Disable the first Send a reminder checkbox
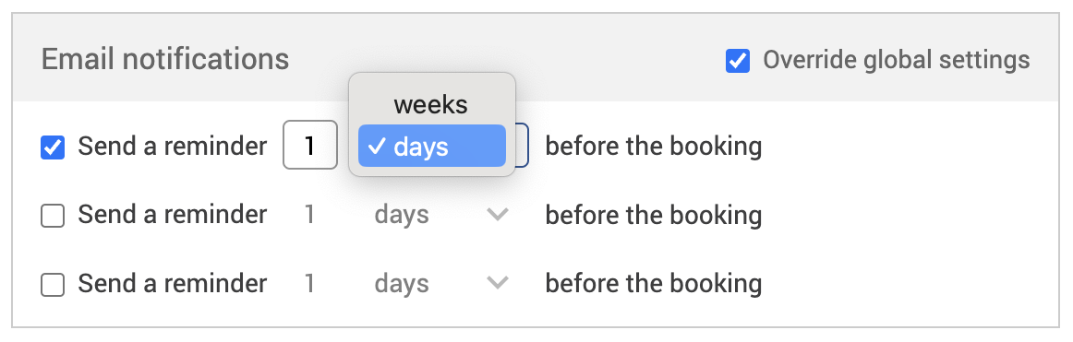This screenshot has height=342, width=1073. [x=53, y=147]
